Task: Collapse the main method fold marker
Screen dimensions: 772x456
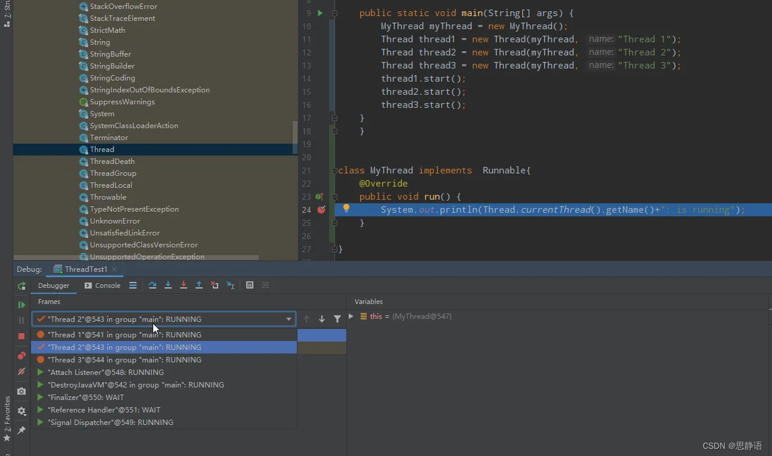Action: 334,13
